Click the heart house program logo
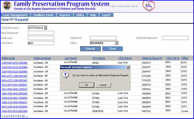The height and width of the screenshot is (119, 194). point(149,6)
